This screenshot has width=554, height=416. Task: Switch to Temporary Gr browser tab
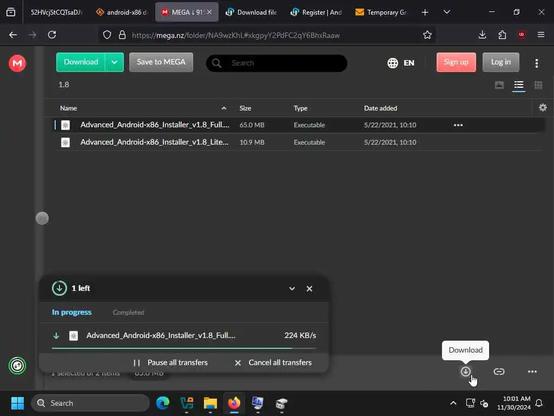[x=381, y=12]
